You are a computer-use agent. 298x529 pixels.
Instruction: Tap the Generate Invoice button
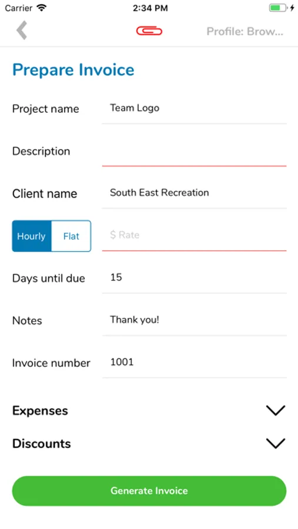(149, 491)
